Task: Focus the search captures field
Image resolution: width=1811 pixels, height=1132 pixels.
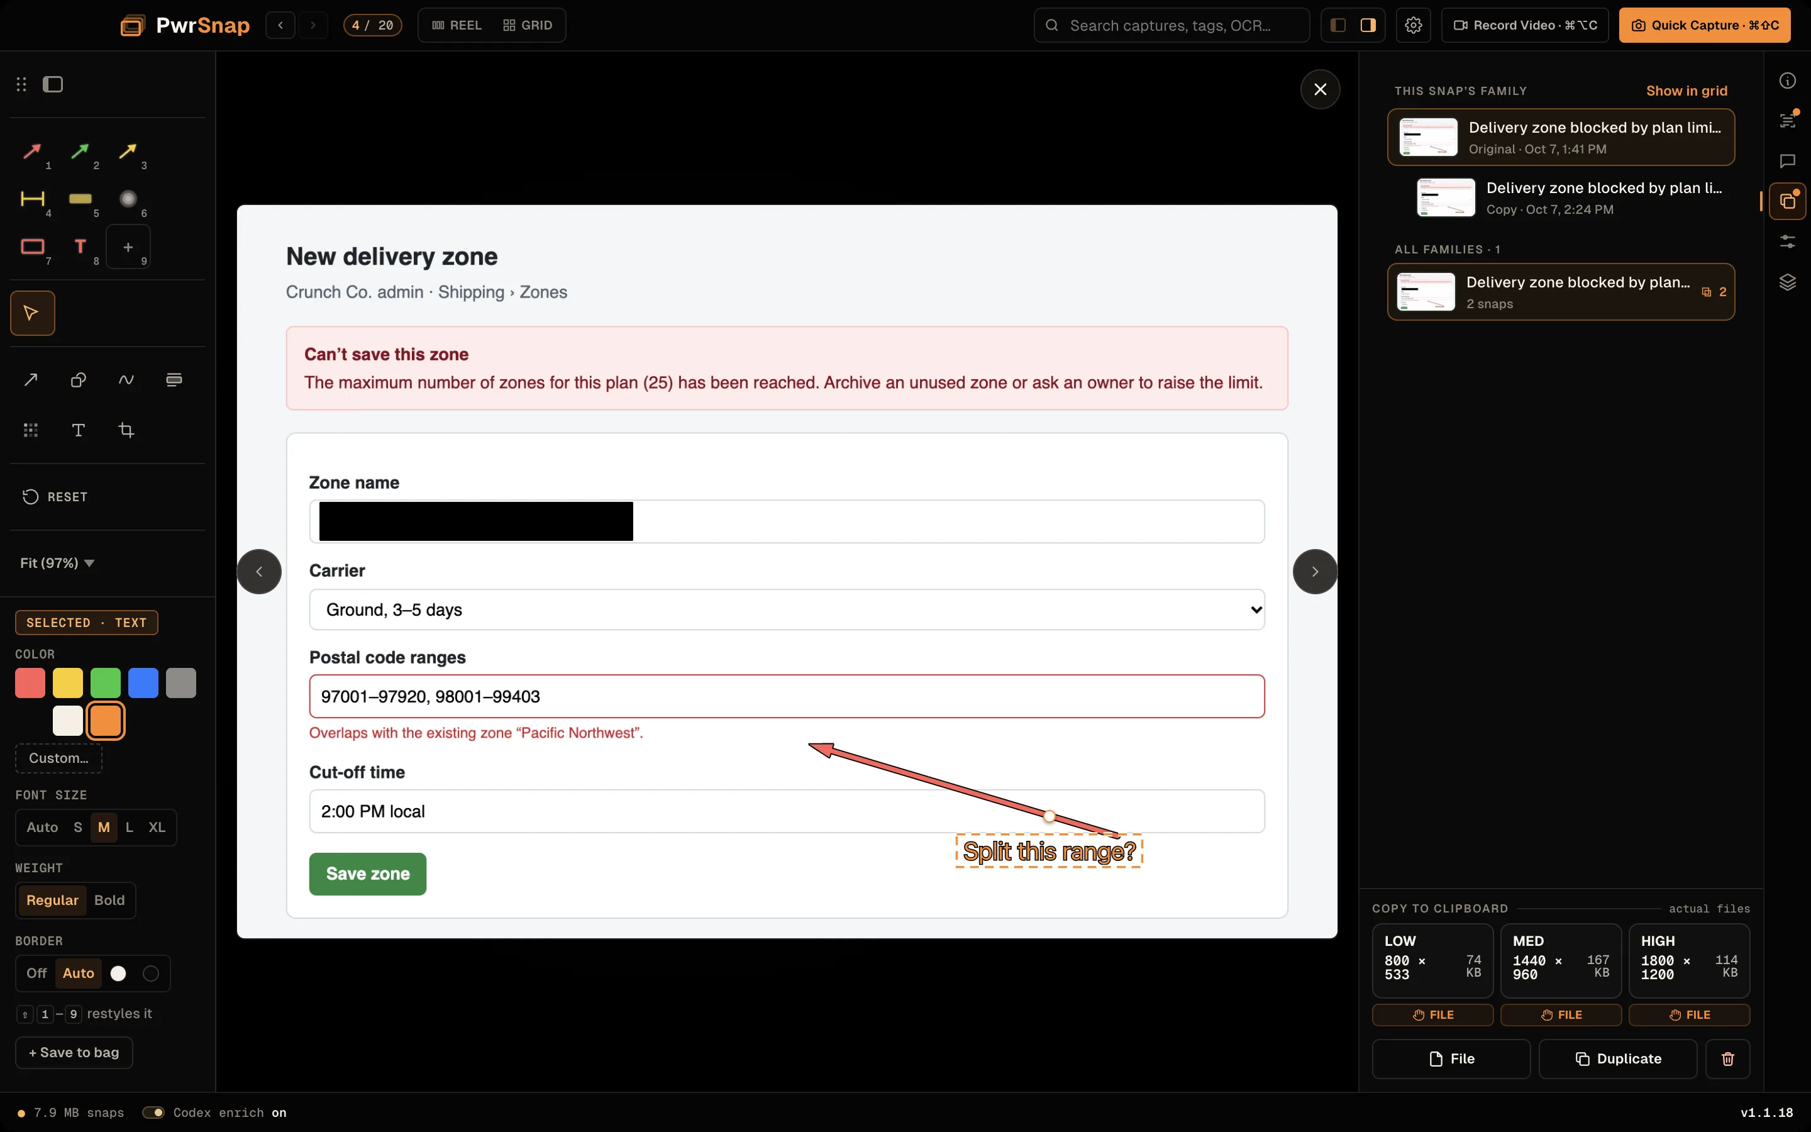Action: [1172, 25]
